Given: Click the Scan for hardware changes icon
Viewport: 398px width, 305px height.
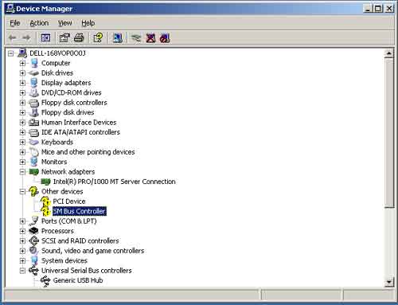Looking at the screenshot, I should (x=118, y=38).
